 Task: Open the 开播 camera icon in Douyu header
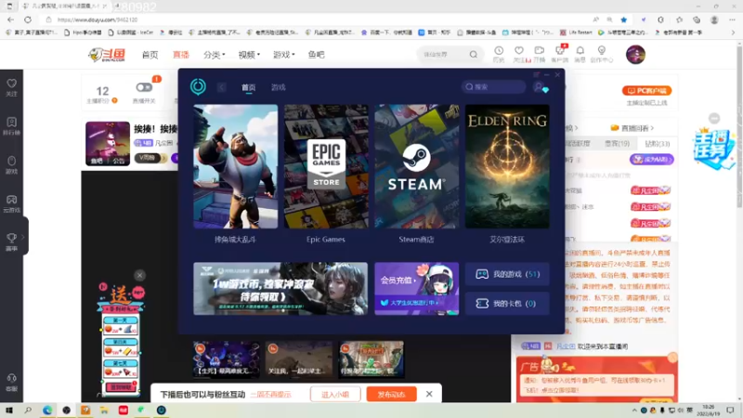pyautogui.click(x=540, y=51)
